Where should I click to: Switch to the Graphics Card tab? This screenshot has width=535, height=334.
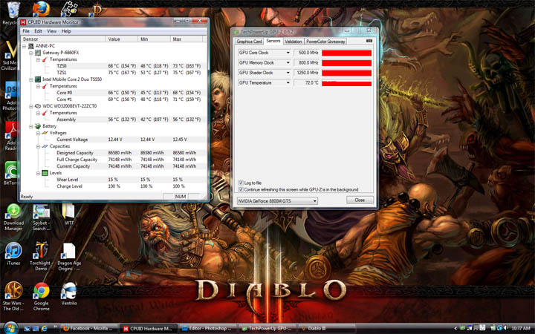pos(249,42)
